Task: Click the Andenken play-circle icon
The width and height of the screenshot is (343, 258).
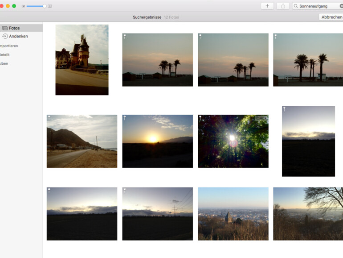Action: pos(5,36)
